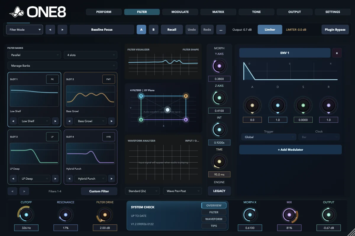Image resolution: width=355 pixels, height=236 pixels.
Task: Select previous filter type in Slot 1
Action: coord(13,121)
